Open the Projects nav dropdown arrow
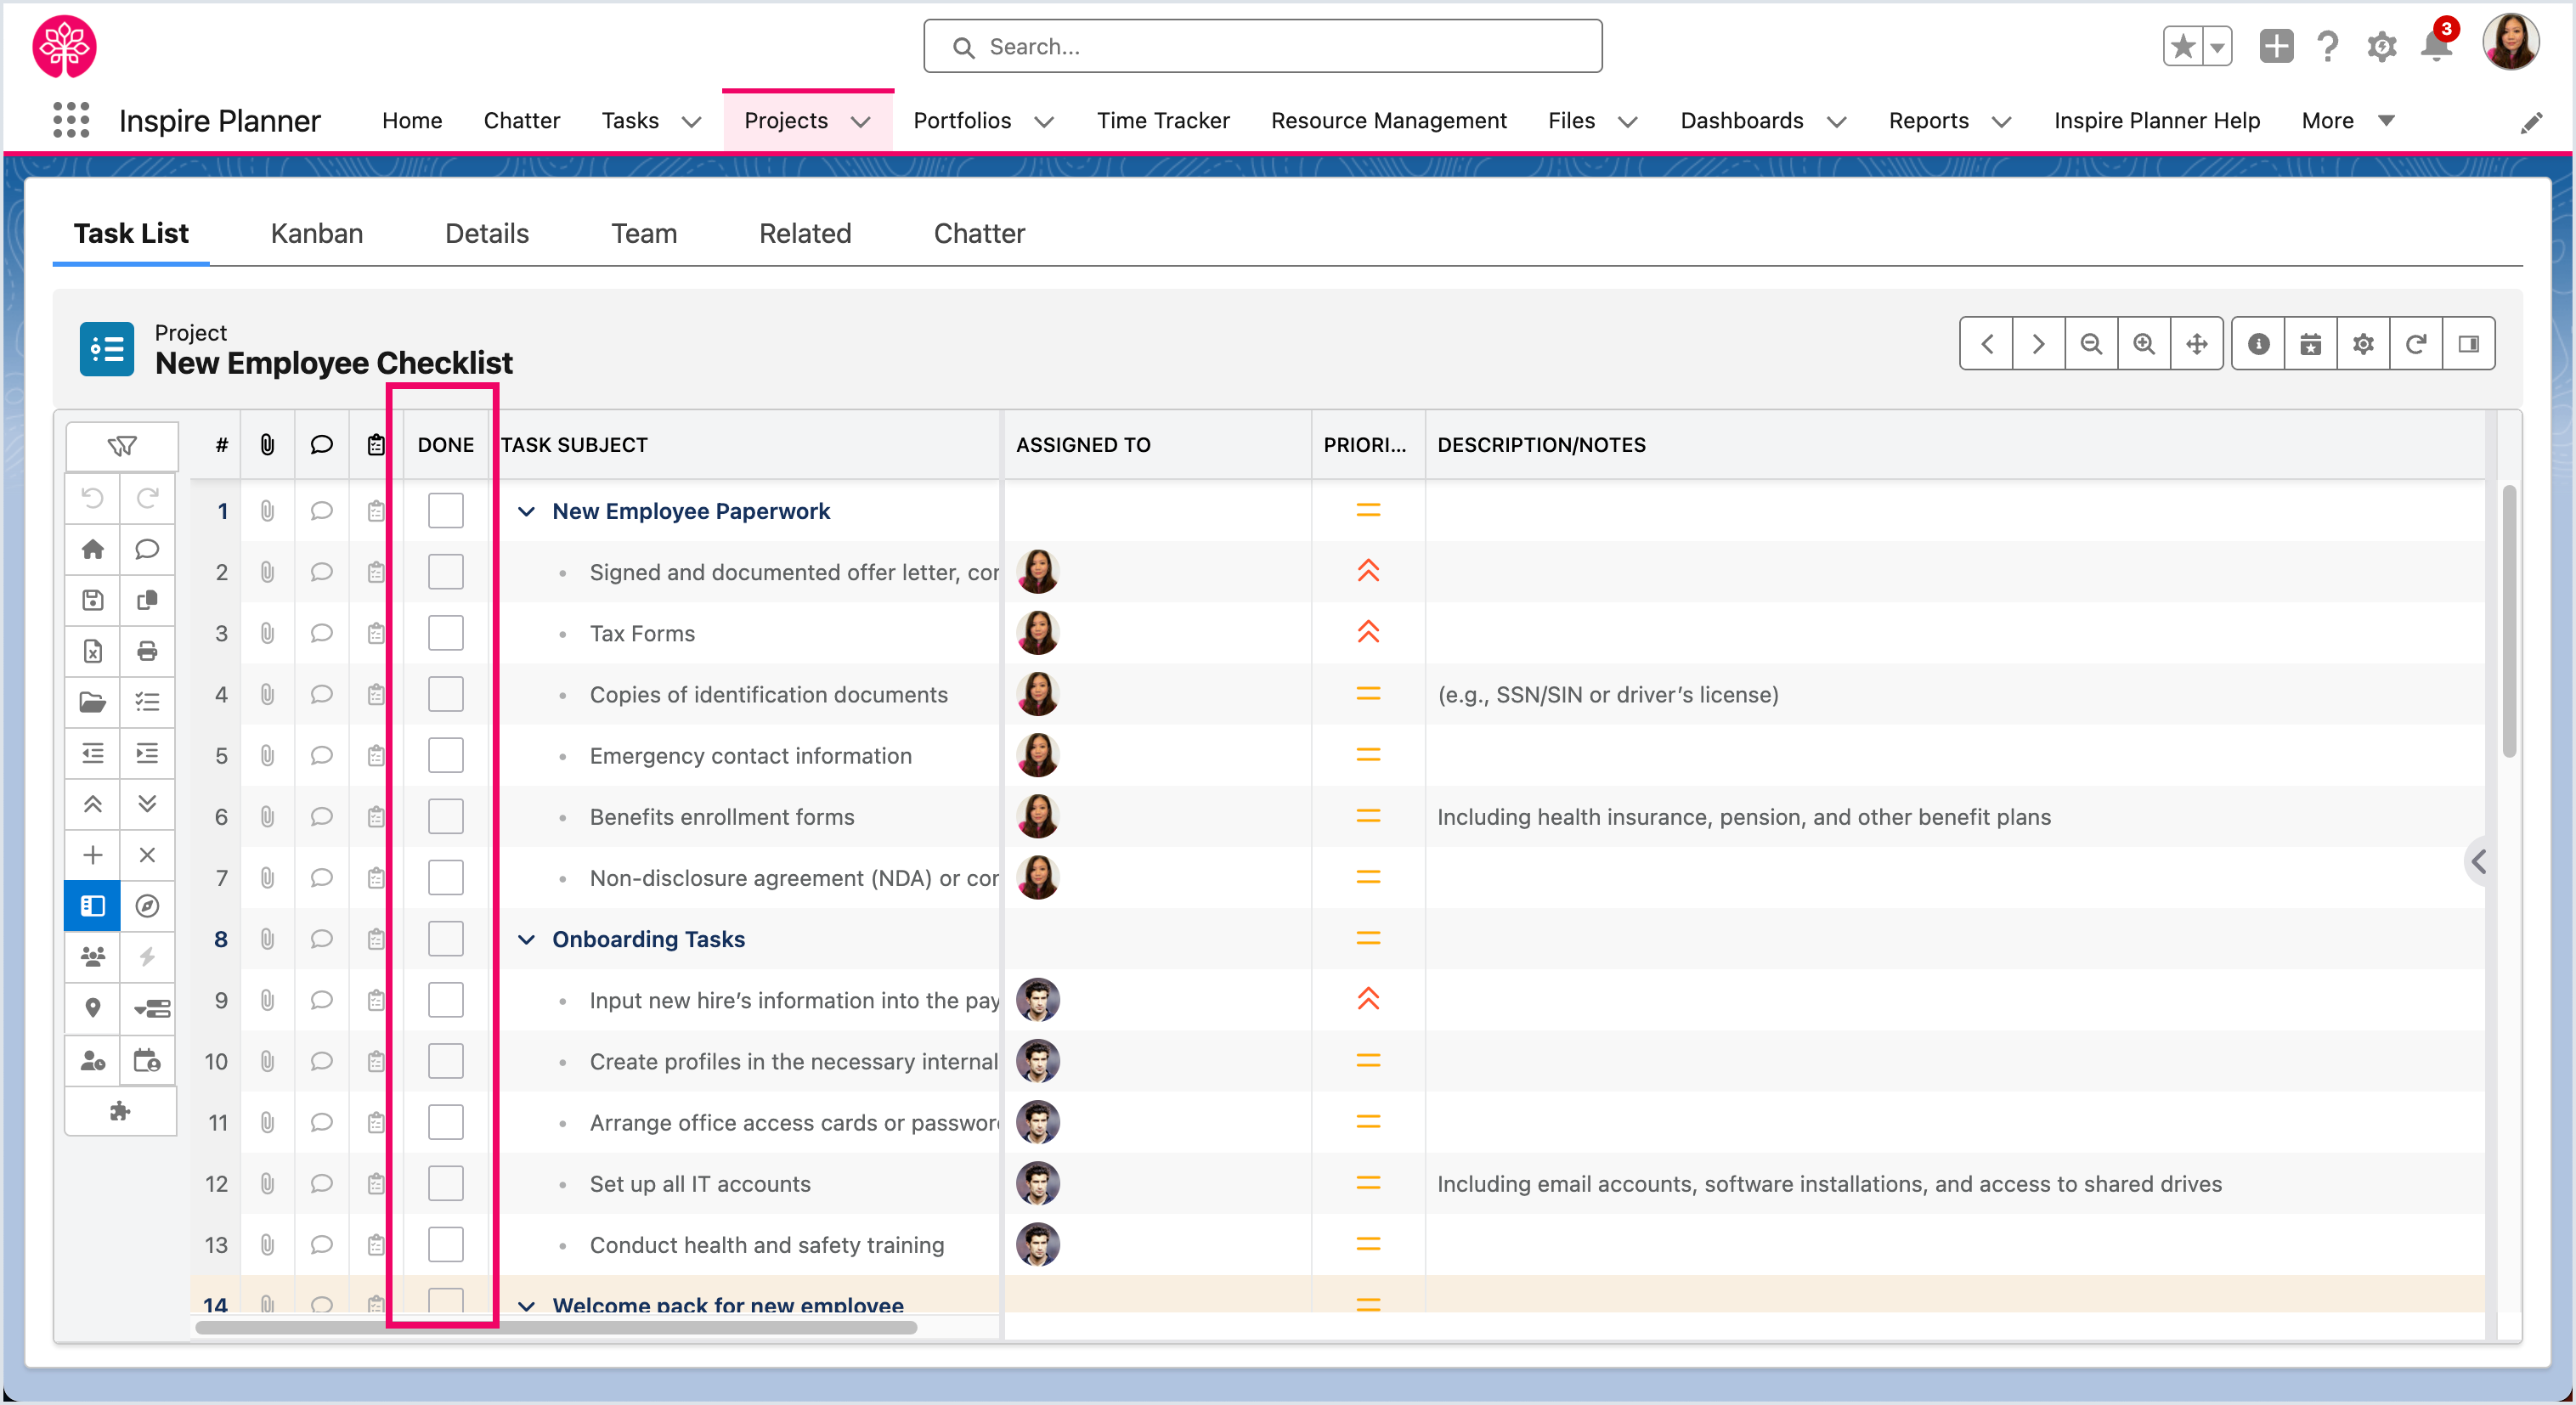This screenshot has width=2576, height=1405. pos(861,122)
